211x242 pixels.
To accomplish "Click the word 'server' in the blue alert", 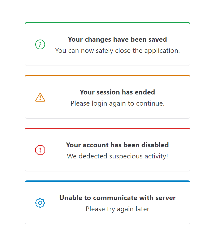I will [x=165, y=198].
